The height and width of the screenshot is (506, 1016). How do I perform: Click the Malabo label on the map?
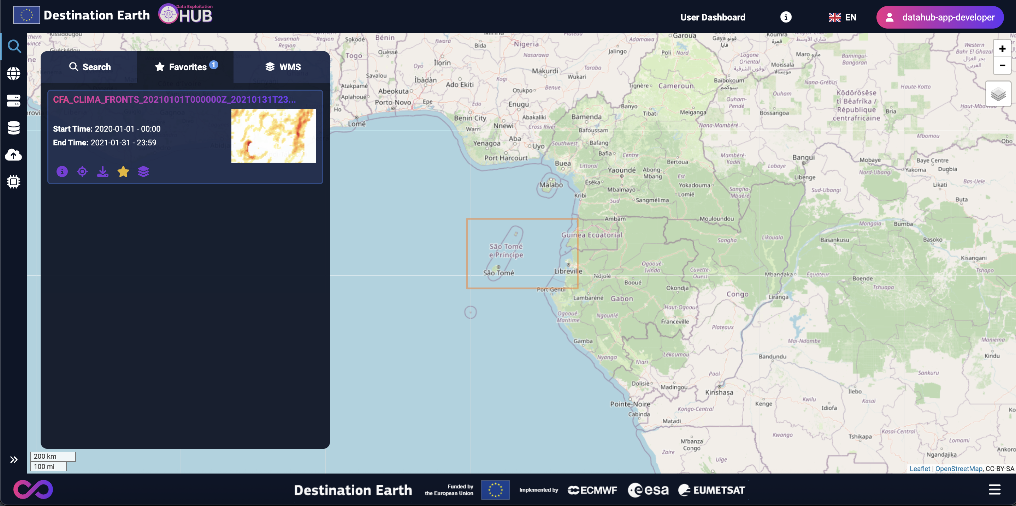[551, 185]
